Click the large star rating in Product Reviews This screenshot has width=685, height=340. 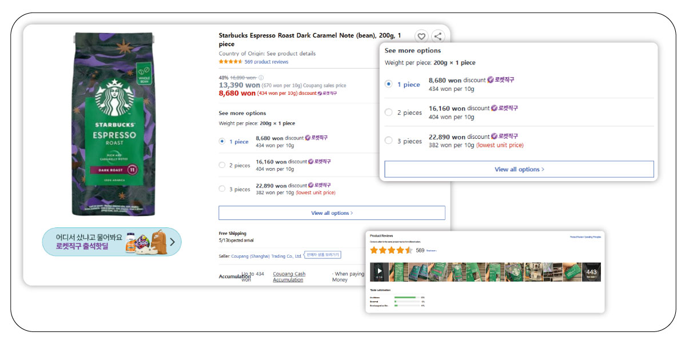coord(391,250)
